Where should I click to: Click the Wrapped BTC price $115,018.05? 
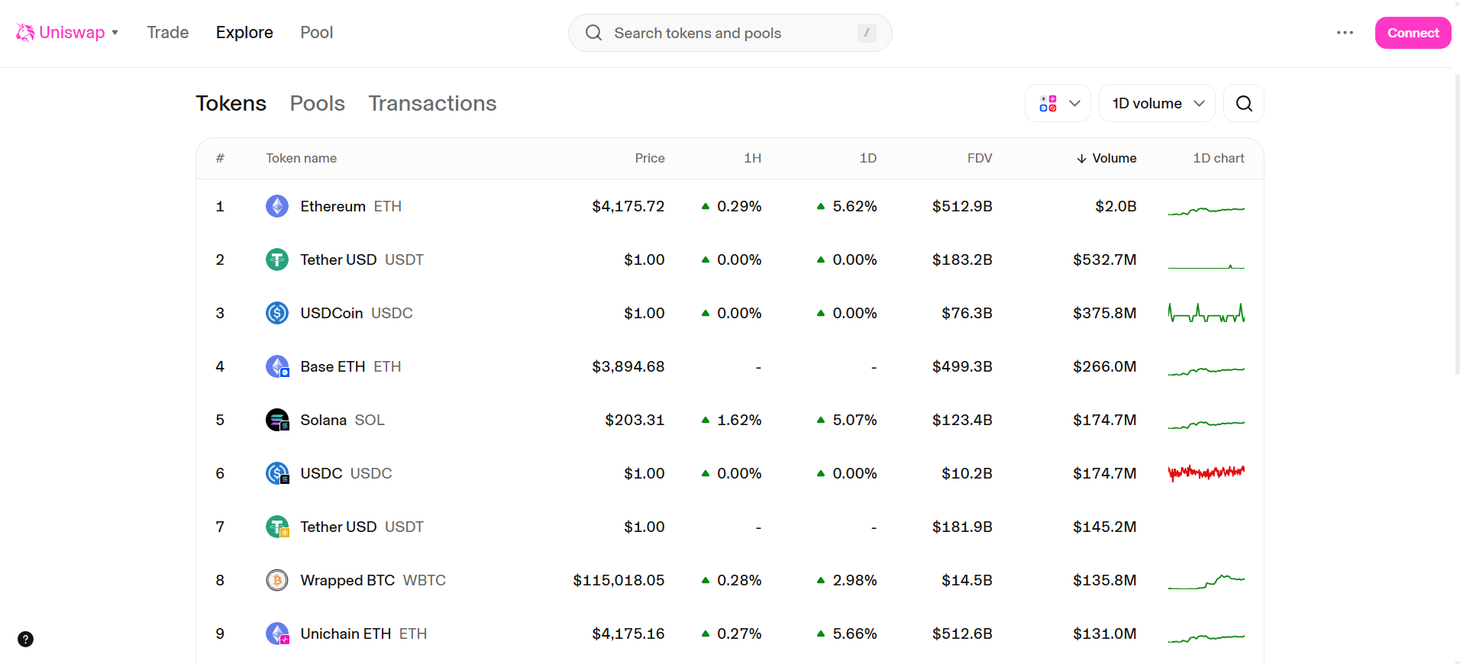point(619,580)
